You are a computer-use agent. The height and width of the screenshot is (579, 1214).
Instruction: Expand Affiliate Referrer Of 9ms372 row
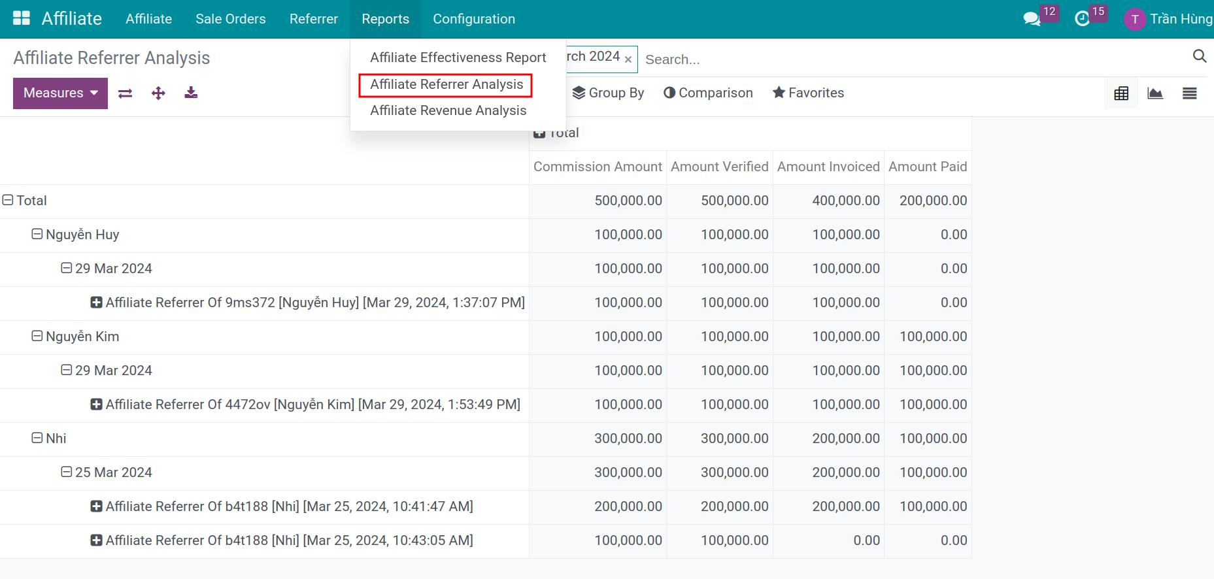[x=96, y=303]
